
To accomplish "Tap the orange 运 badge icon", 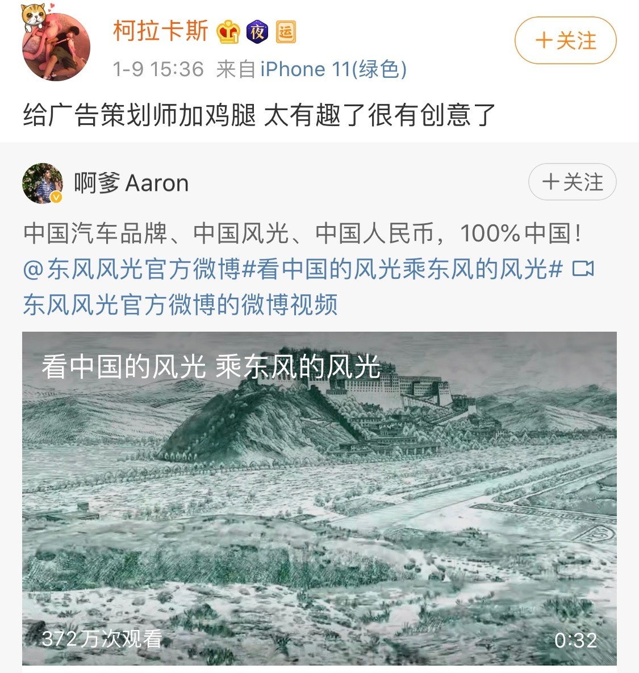I will point(286,32).
